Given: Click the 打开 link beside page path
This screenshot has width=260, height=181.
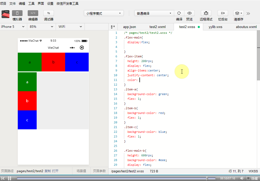Looking at the screenshot, I should (x=55, y=171).
